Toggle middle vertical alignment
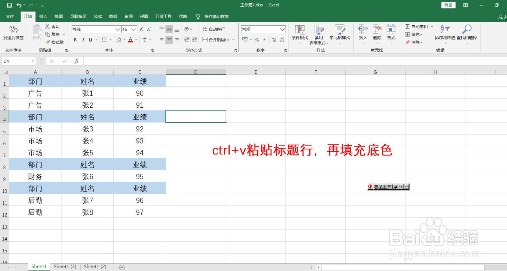The image size is (507, 271). 169,29
